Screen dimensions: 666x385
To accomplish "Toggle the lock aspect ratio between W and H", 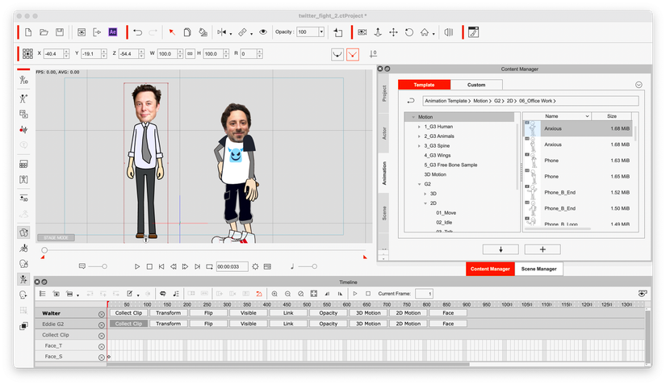I will click(x=190, y=53).
